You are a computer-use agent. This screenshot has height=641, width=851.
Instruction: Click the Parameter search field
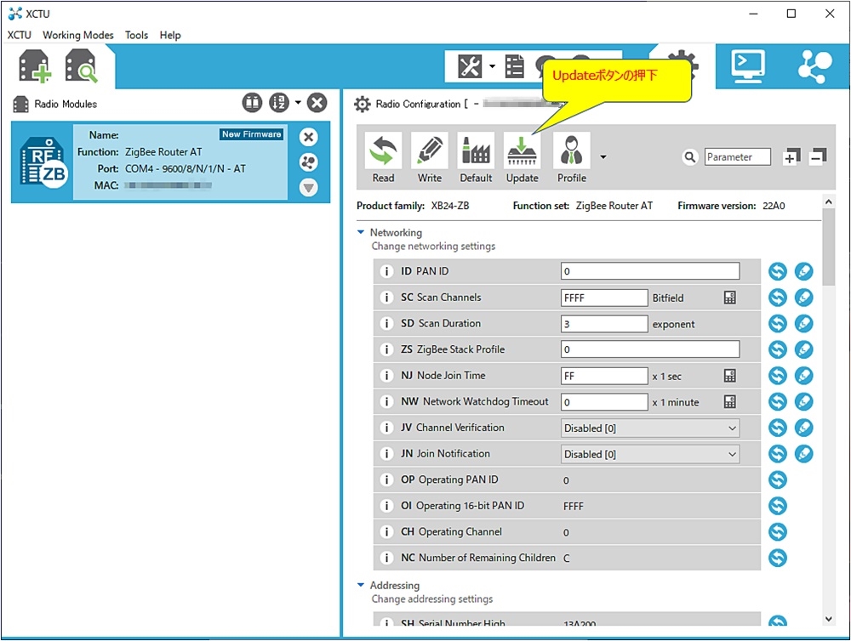[737, 156]
